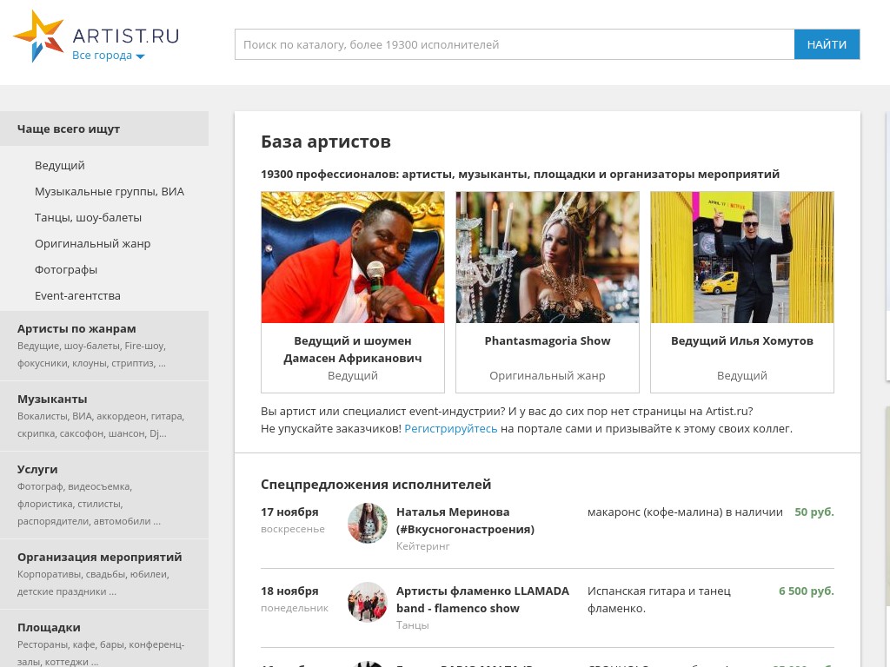890x667 pixels.
Task: Open the Фотографы sidebar link
Action: click(x=66, y=270)
